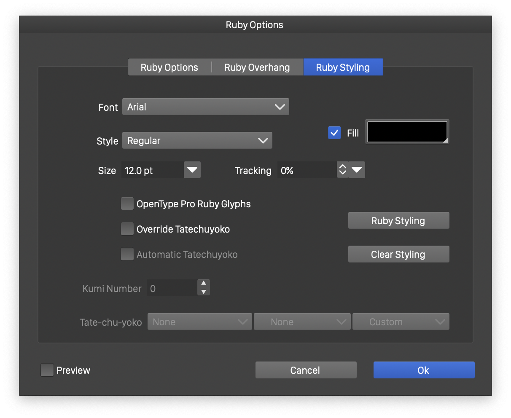The height and width of the screenshot is (418, 511).
Task: Switch to the Ruby Options tab
Action: click(169, 67)
